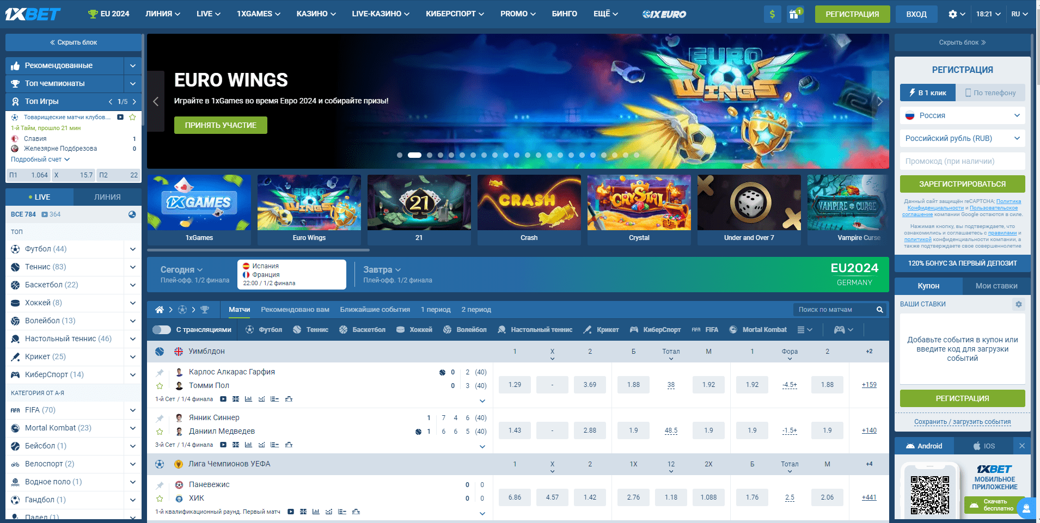Go to previous Top Games page arrow

111,102
